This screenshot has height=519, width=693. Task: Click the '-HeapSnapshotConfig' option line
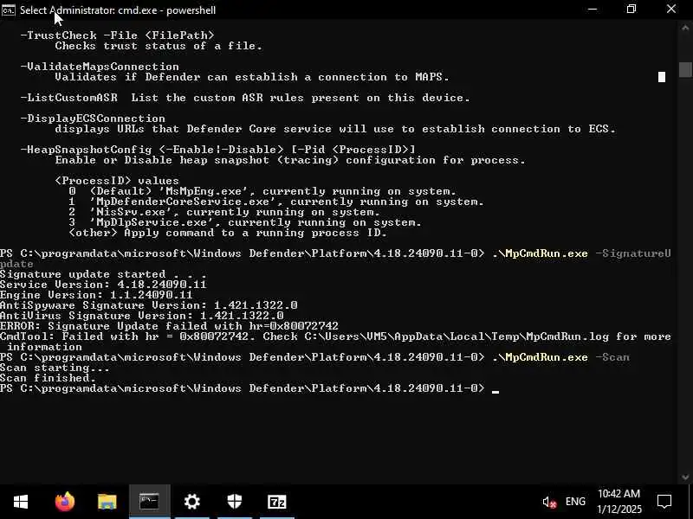pyautogui.click(x=218, y=150)
